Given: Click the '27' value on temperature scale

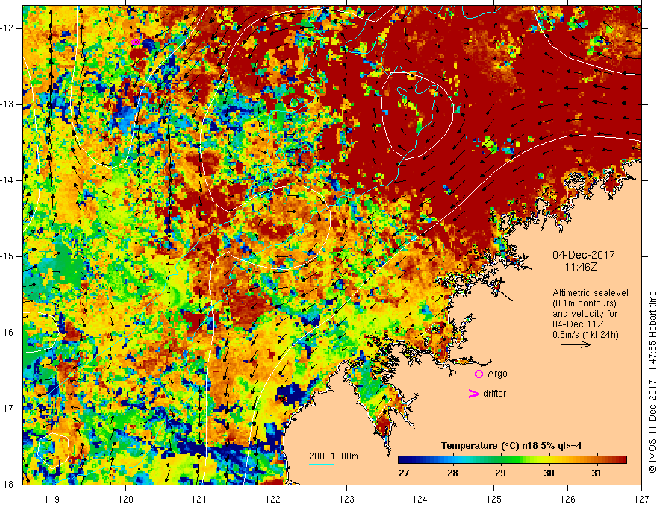Looking at the screenshot, I should tap(404, 473).
